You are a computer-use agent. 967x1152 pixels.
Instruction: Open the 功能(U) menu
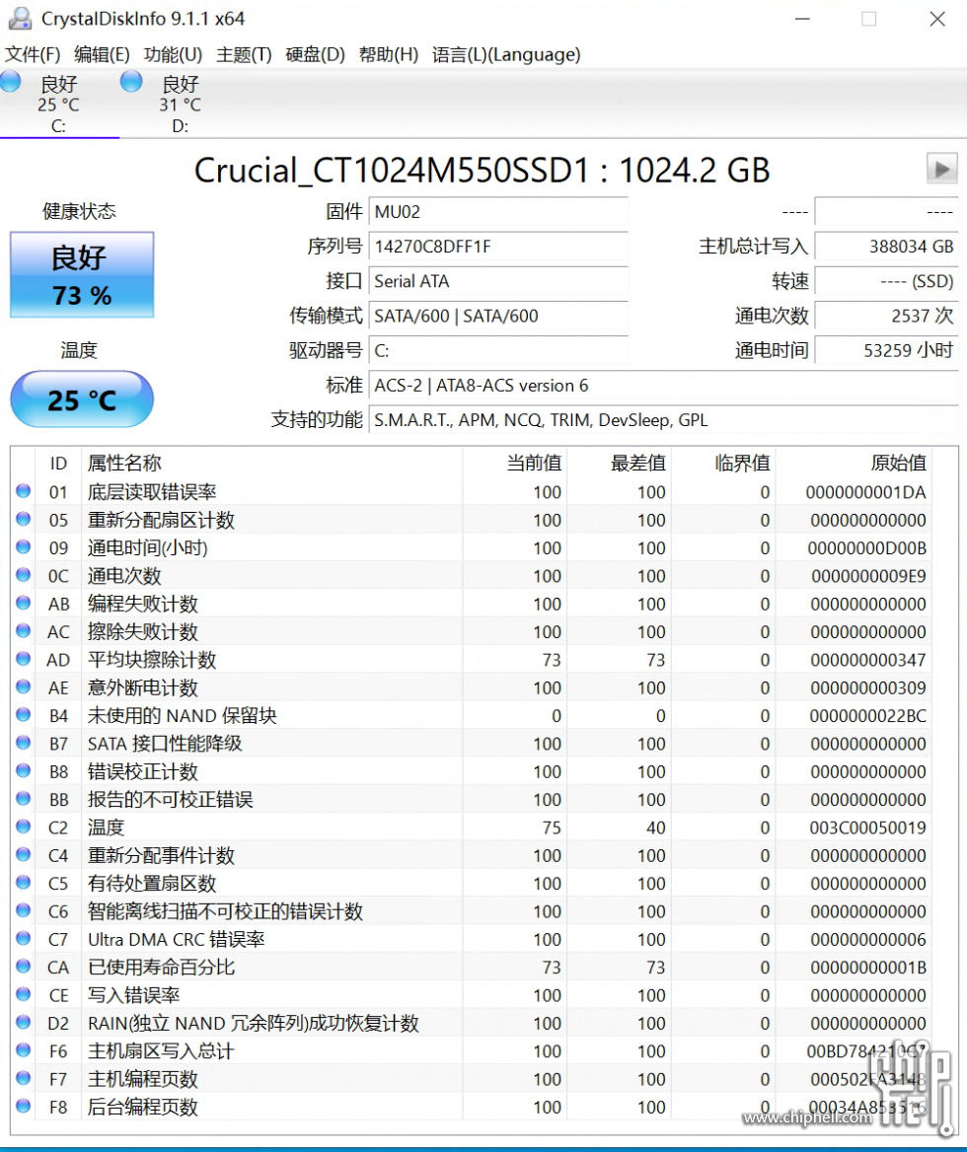173,54
